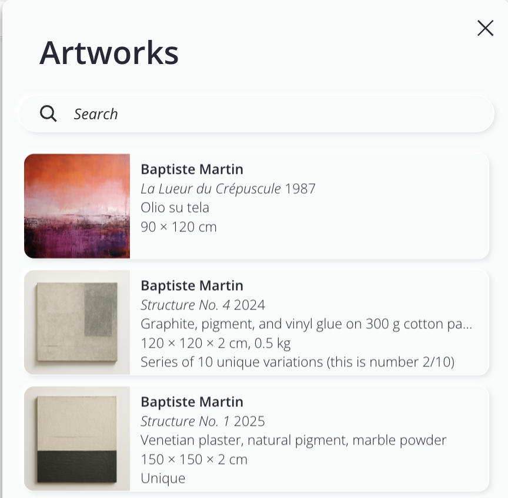Click the Artworks heading
This screenshot has height=498, width=508.
click(109, 53)
